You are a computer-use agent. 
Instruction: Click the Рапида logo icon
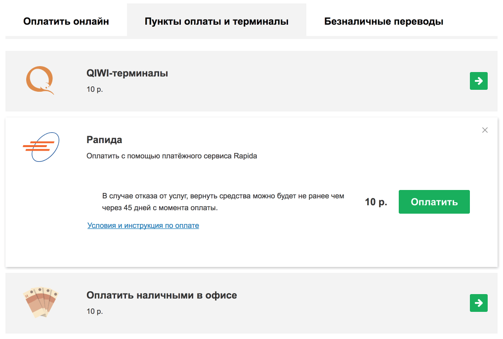click(41, 147)
